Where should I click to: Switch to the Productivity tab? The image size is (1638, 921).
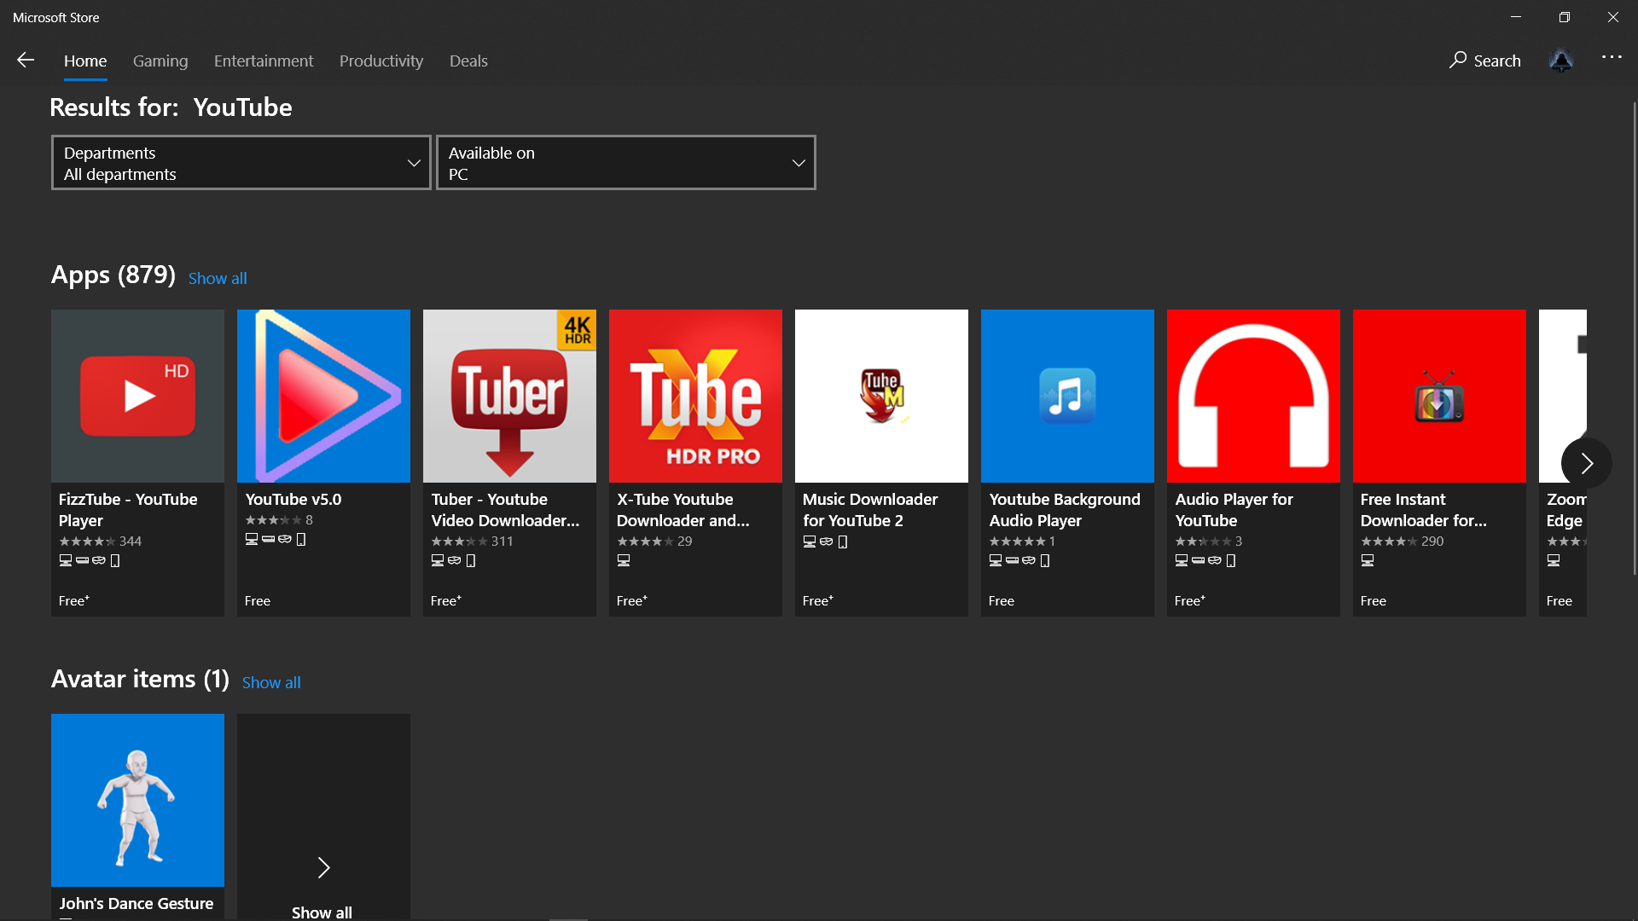(x=381, y=61)
